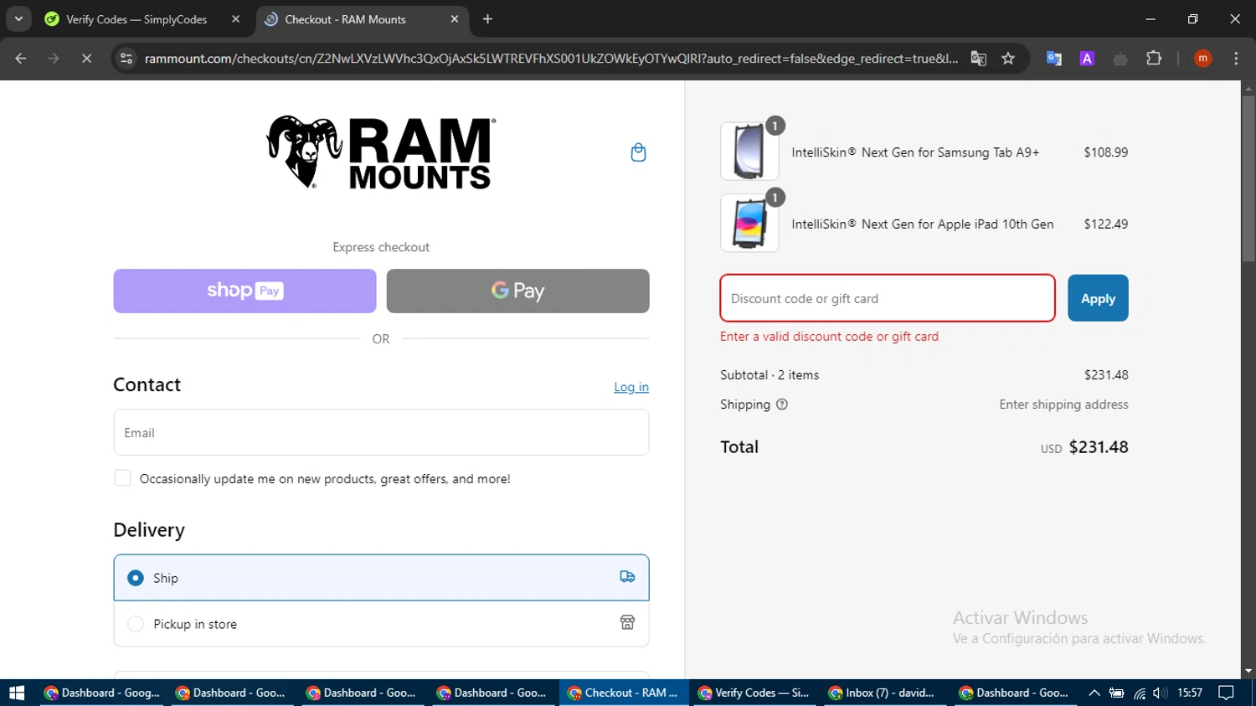The image size is (1256, 706).
Task: Focus the discount code field
Action: click(888, 298)
